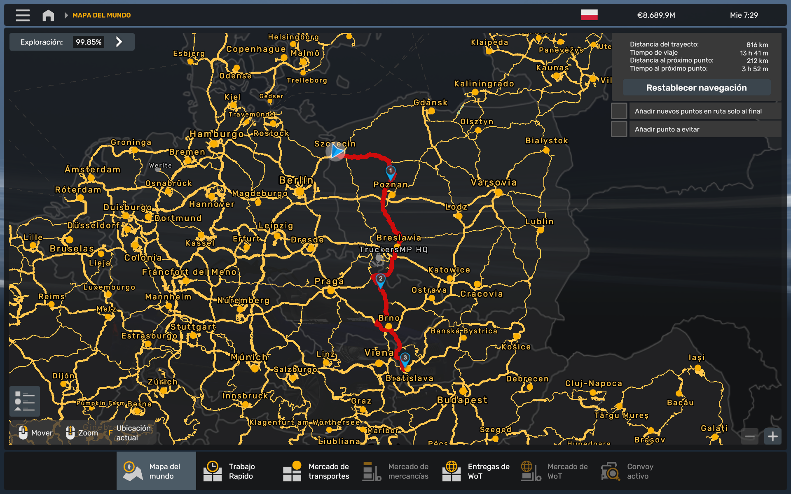Click the Polish flag icon

click(x=589, y=15)
